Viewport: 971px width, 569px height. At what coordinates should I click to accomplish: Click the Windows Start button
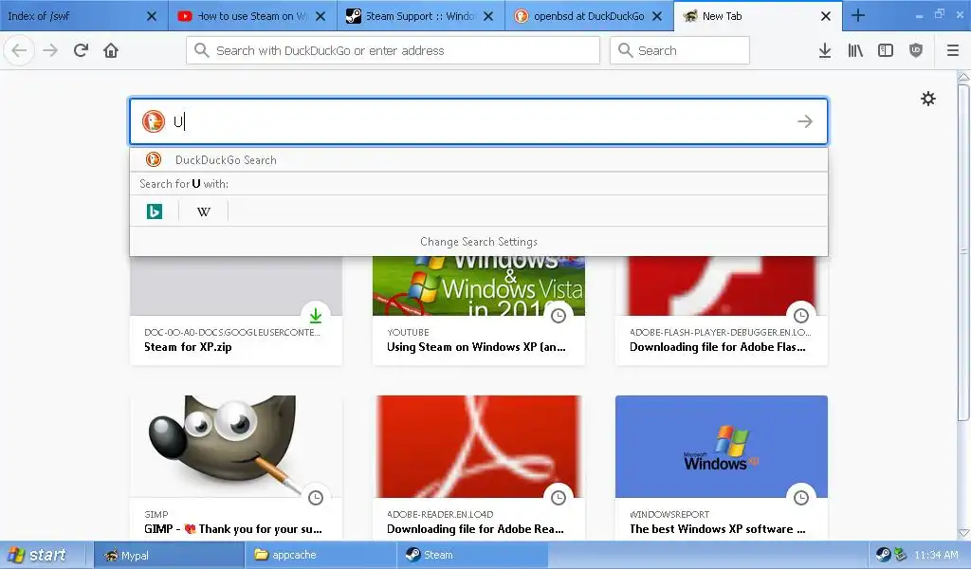tap(37, 555)
